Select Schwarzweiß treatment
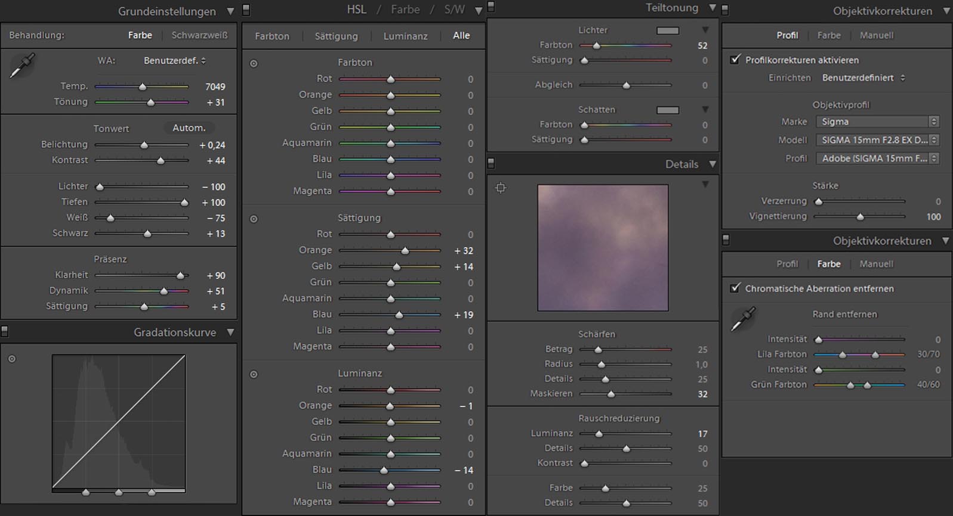This screenshot has width=953, height=516. tap(199, 35)
